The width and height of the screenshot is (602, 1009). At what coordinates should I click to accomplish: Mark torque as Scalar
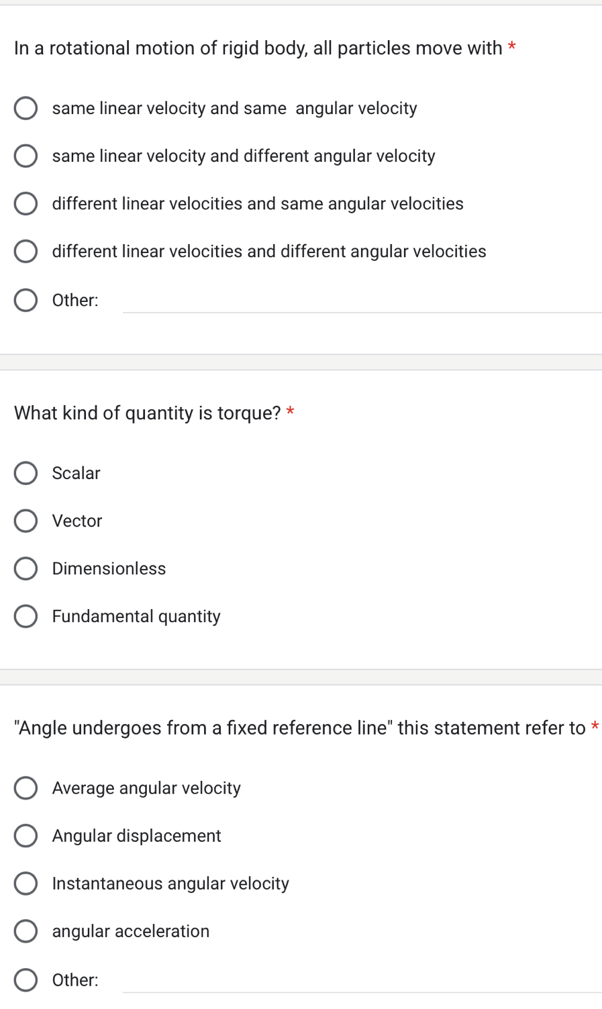26,474
